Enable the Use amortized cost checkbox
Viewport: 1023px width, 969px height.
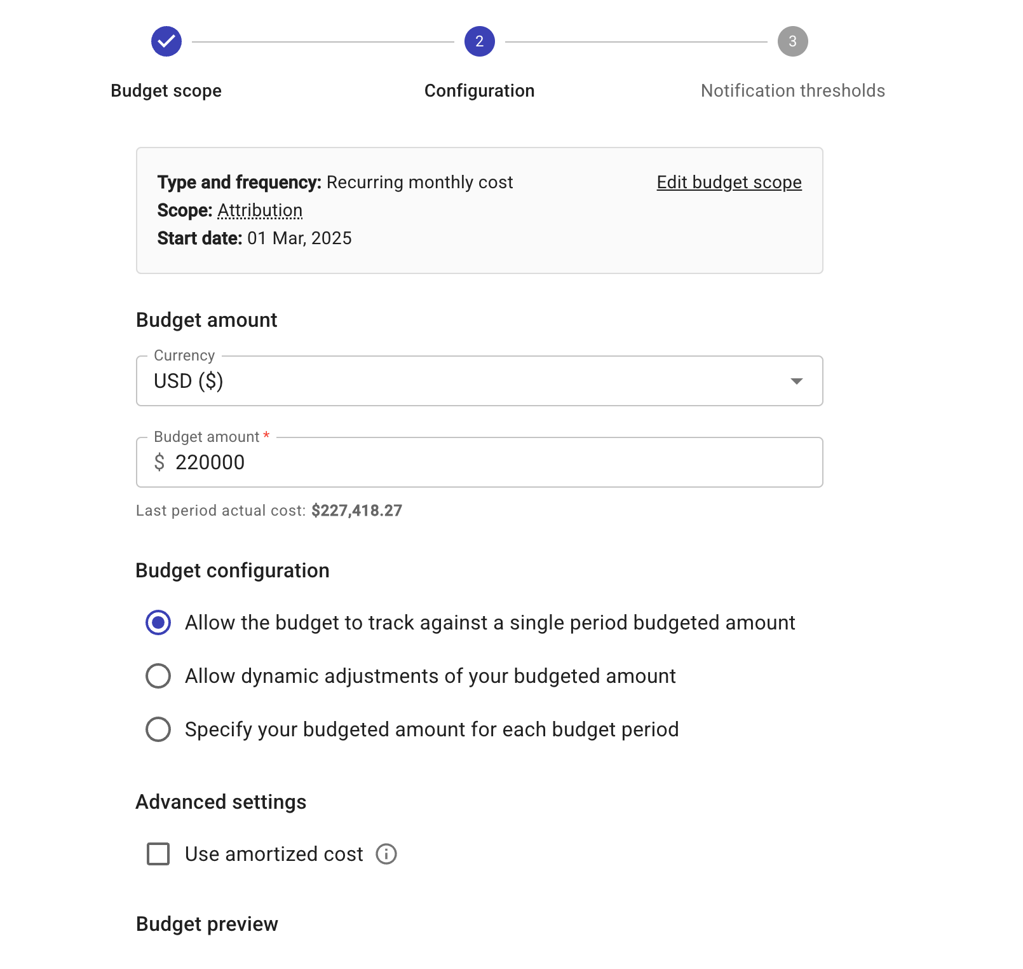158,854
